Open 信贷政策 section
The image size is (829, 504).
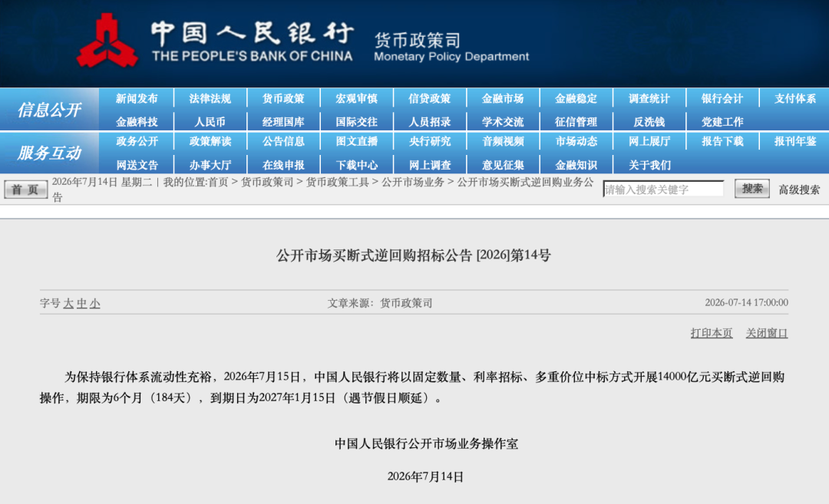(429, 99)
